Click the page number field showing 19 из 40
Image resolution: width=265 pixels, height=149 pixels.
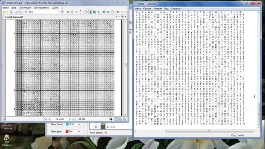tap(60, 119)
